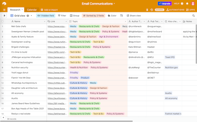Click the horizontal scrollbar at bottom

(66, 121)
